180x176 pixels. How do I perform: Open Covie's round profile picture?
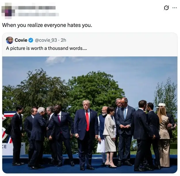(x=10, y=40)
